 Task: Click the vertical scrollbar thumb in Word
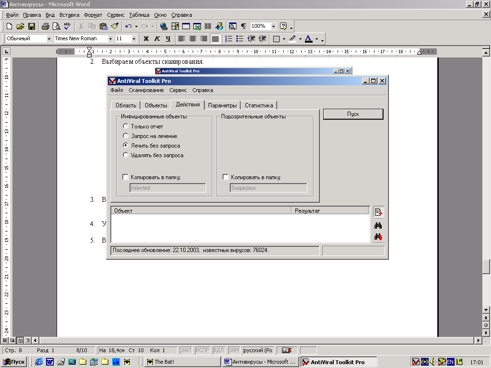coord(486,266)
